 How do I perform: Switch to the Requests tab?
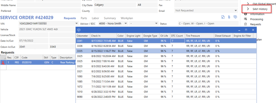click(x=70, y=18)
